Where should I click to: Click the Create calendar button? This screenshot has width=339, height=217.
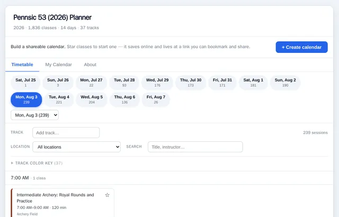(301, 47)
